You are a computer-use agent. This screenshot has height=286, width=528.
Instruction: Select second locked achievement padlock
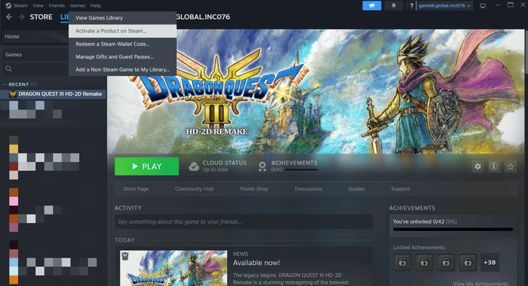424,262
